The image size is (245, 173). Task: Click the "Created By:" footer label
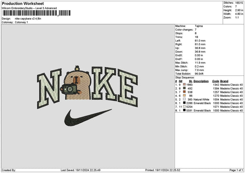click(x=9, y=170)
